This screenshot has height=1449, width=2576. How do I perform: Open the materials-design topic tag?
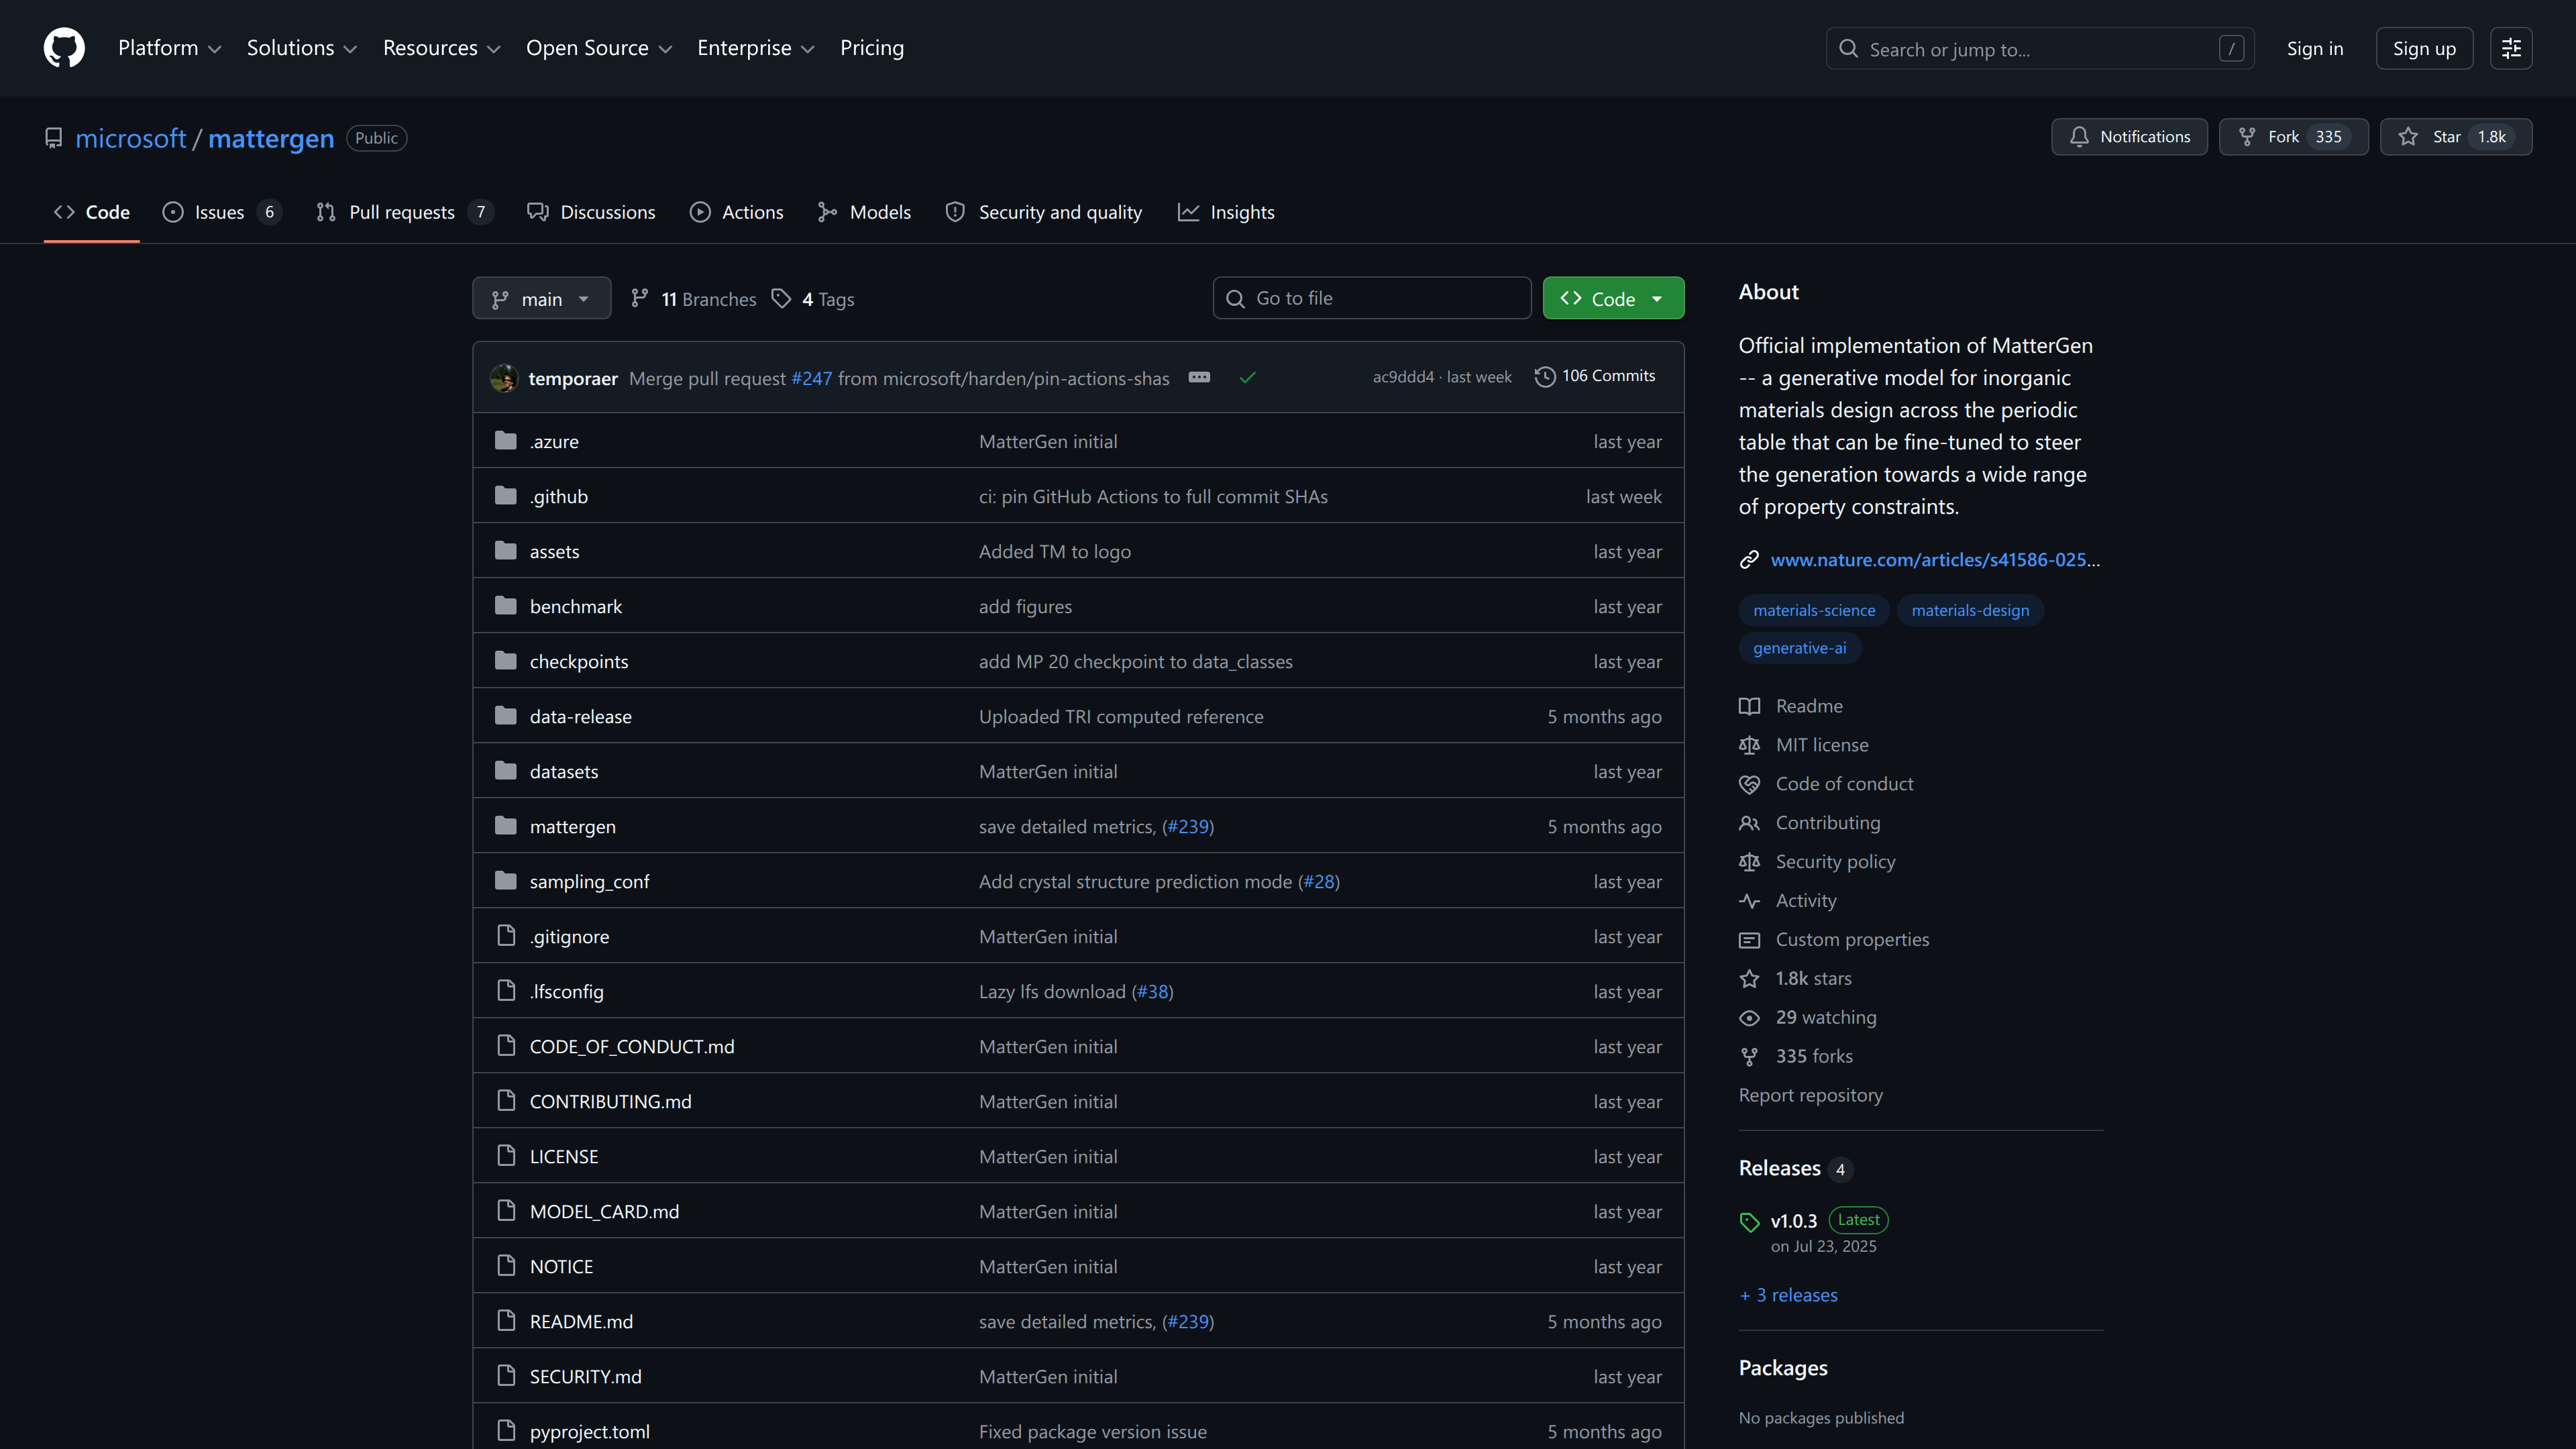[1970, 610]
